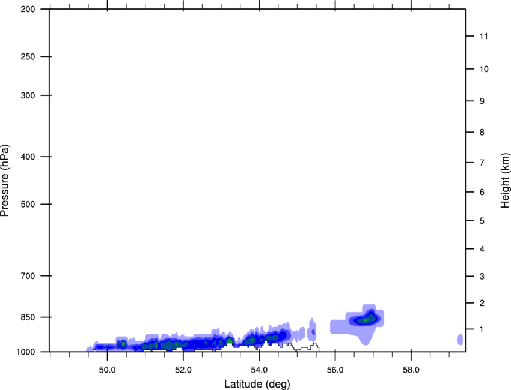Click the 'Latitude (deg)' axis title

click(x=257, y=384)
